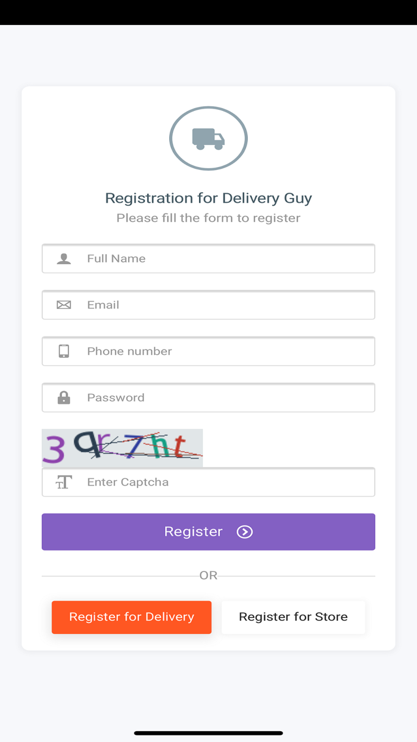The height and width of the screenshot is (742, 417).
Task: Tap the home indicator bar
Action: (208, 733)
